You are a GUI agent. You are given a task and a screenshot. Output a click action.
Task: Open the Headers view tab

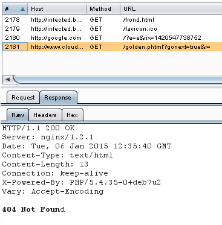click(45, 115)
